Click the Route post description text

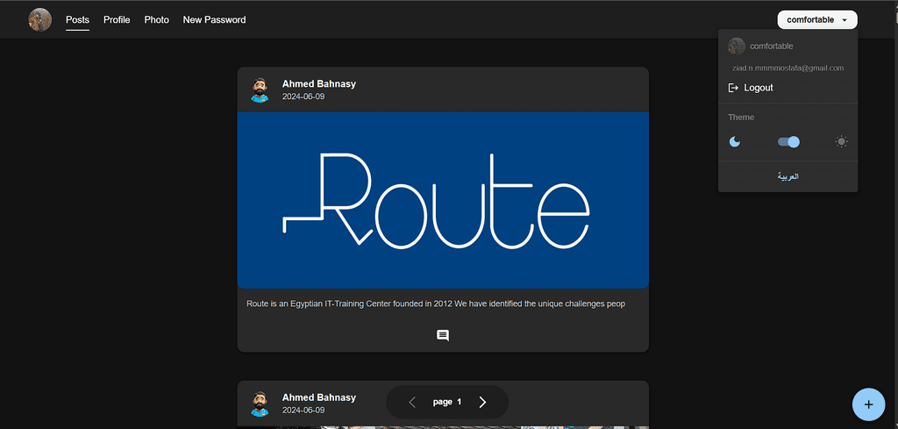436,304
